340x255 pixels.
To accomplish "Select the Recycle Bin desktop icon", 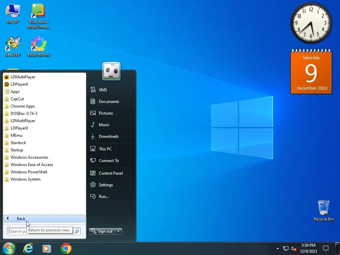I will point(323,211).
